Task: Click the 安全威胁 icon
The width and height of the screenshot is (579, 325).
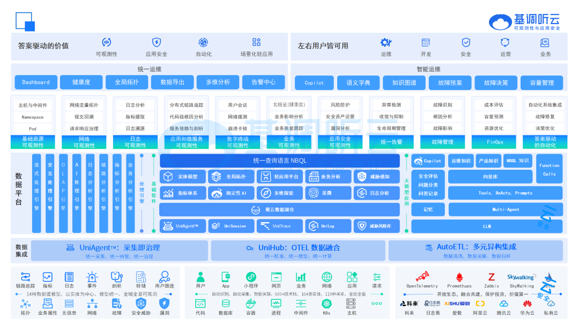Action: [141, 304]
